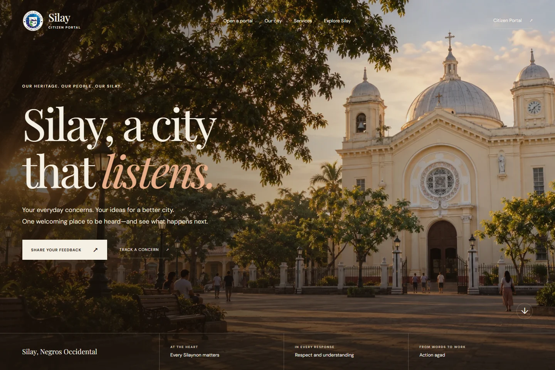Go to Services in the navigation
The height and width of the screenshot is (370, 555).
pos(303,21)
